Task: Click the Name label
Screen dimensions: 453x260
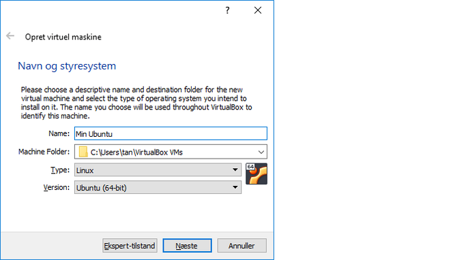Action: [59, 133]
